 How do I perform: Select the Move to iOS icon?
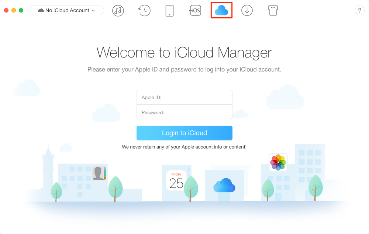pos(195,11)
